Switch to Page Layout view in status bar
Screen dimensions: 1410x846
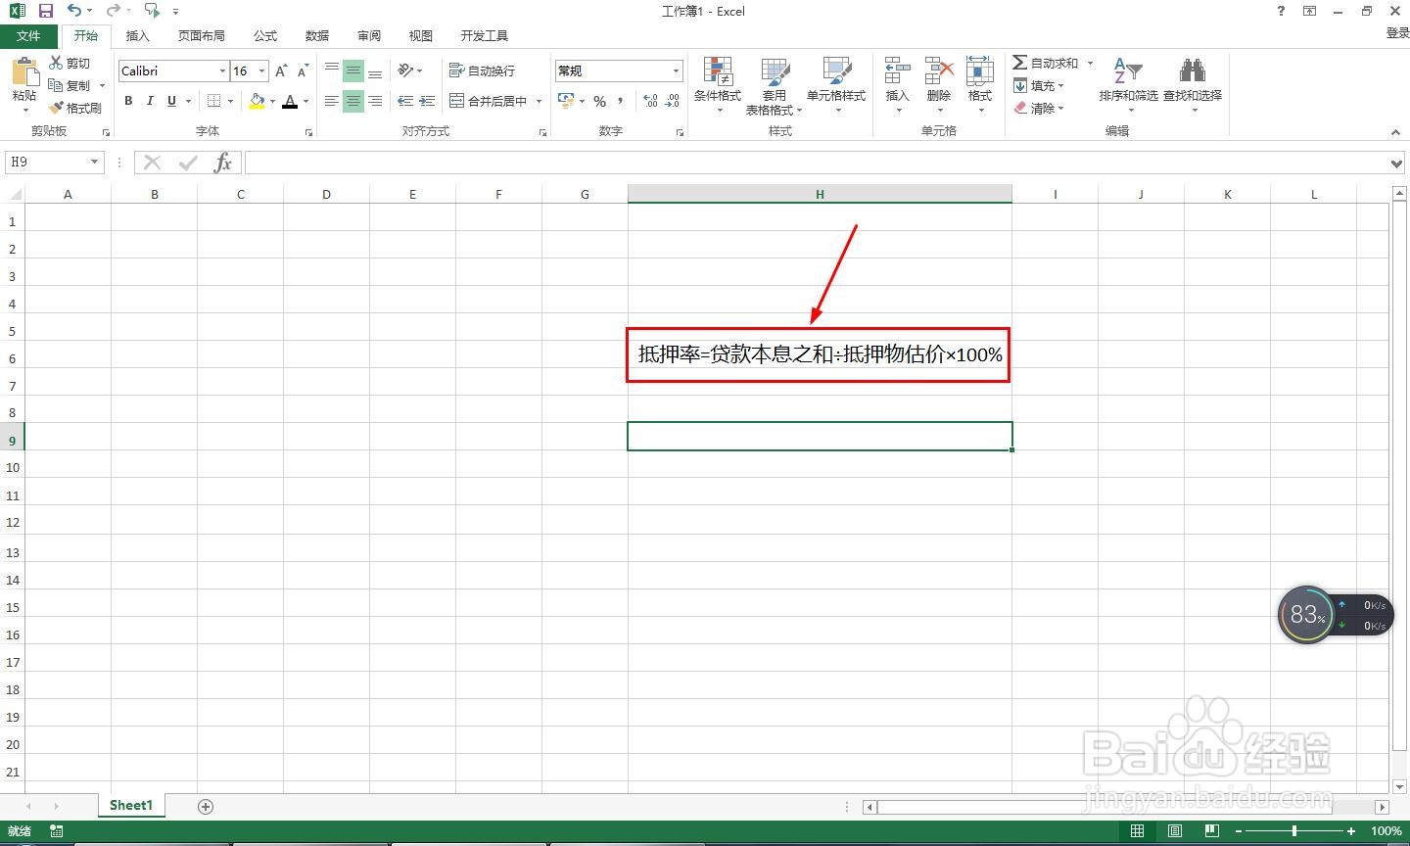(1174, 831)
